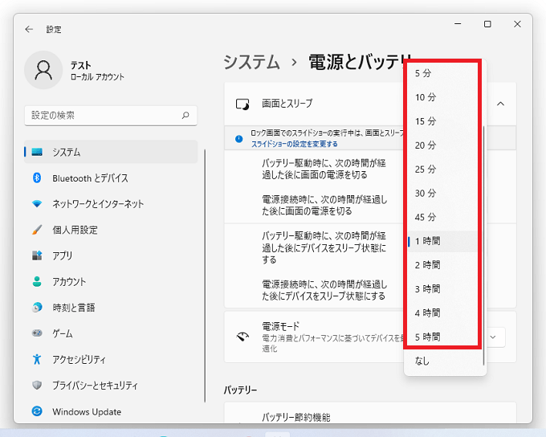Image resolution: width=546 pixels, height=437 pixels.
Task: Click the システム monitor icon in sidebar
Action: [x=37, y=152]
